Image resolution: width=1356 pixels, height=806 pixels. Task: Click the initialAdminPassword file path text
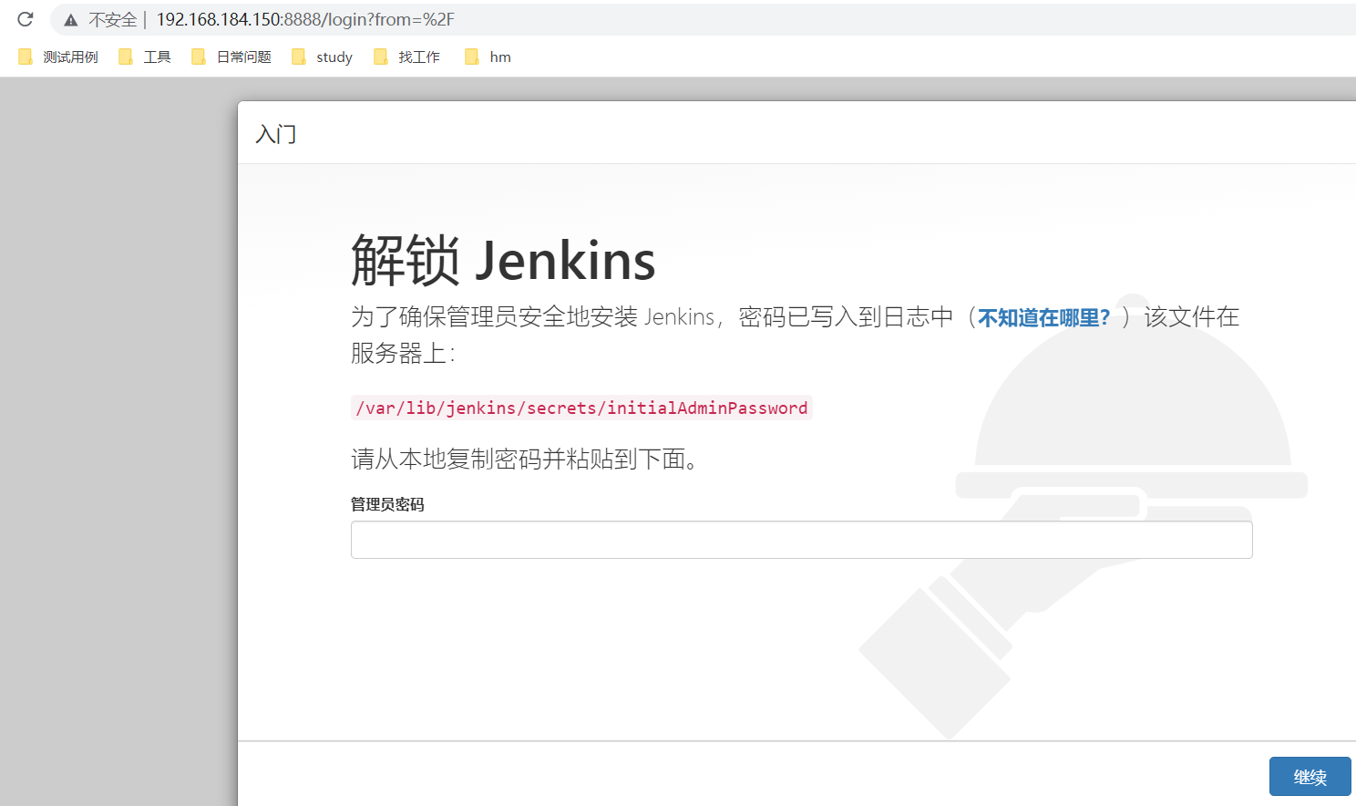pos(581,408)
